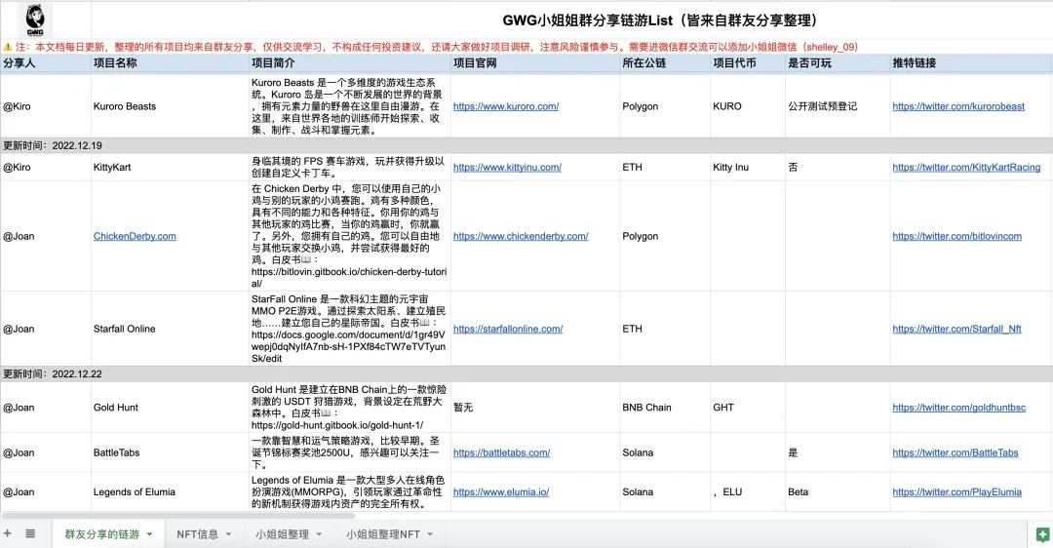The height and width of the screenshot is (548, 1053).
Task: Open the twitter.com/PlayElumia link
Action: tap(957, 492)
